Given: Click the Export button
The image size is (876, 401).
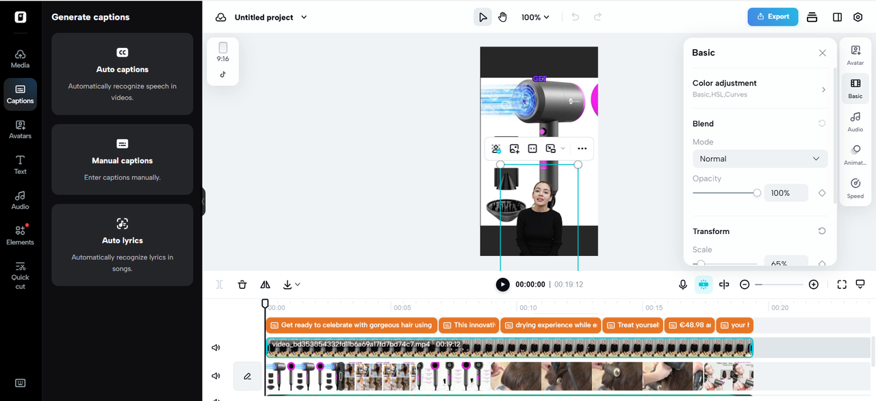Looking at the screenshot, I should pyautogui.click(x=773, y=16).
